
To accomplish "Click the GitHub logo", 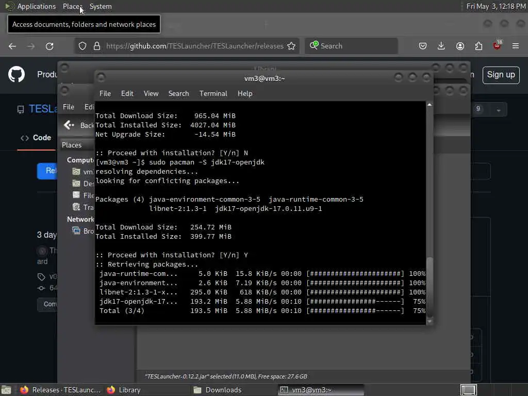I will tap(16, 74).
